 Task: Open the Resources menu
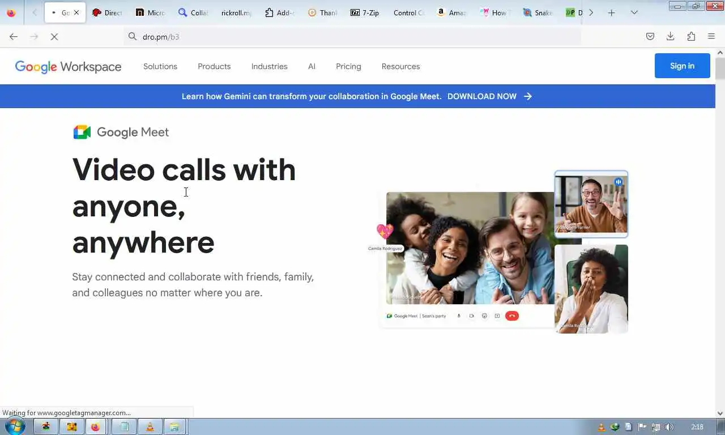tap(401, 66)
